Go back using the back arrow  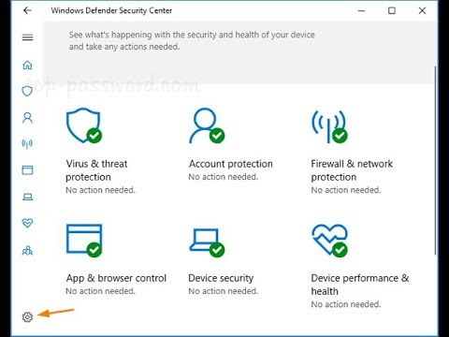27,10
